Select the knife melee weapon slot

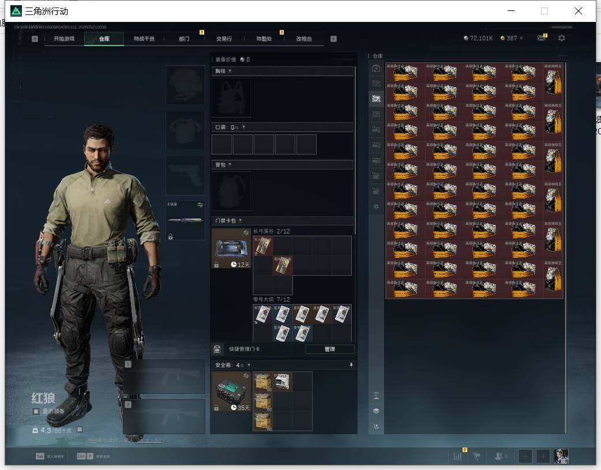185,220
